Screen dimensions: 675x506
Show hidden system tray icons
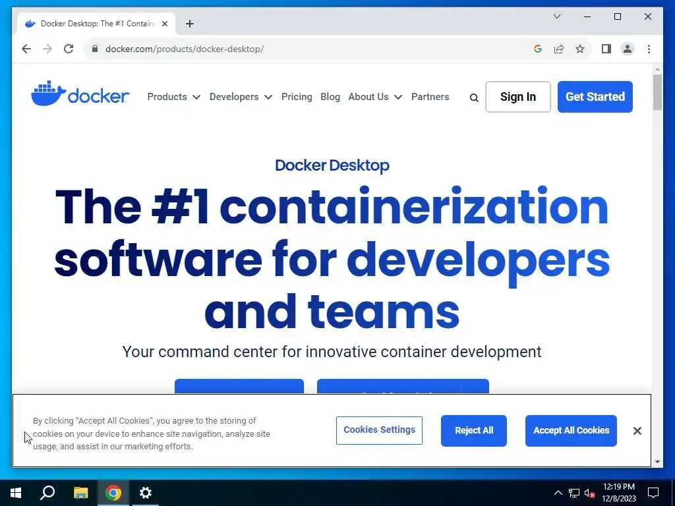tap(558, 493)
